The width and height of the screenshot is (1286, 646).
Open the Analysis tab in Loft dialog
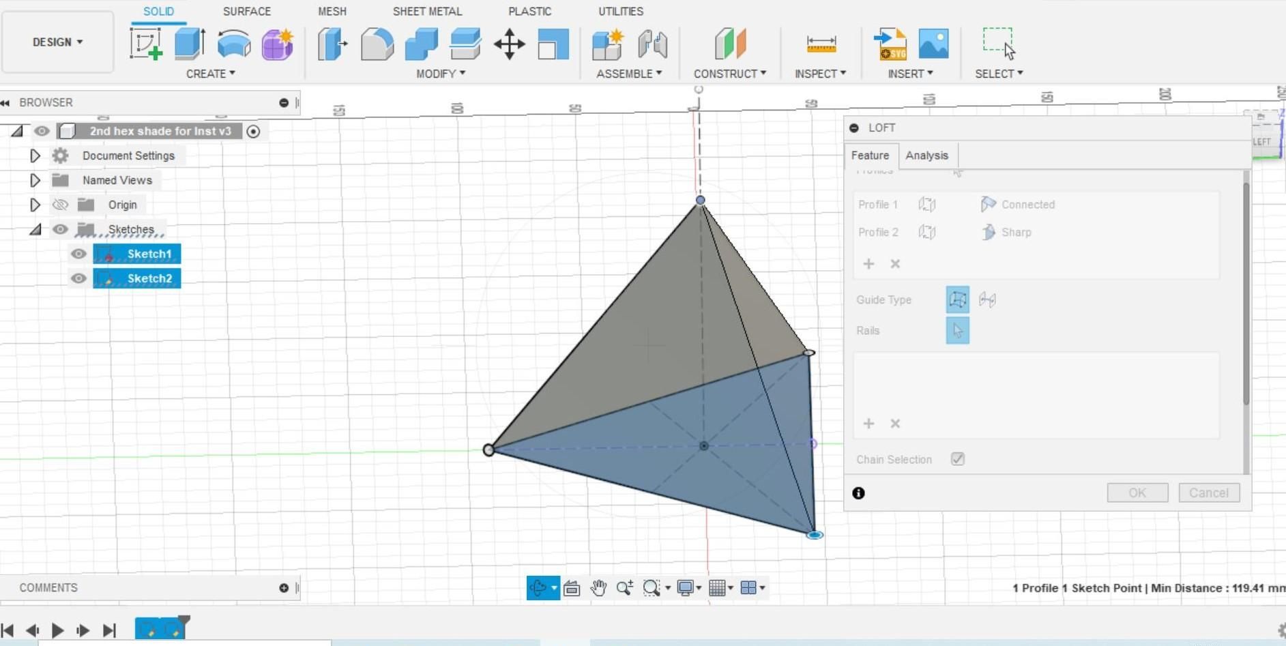point(926,156)
